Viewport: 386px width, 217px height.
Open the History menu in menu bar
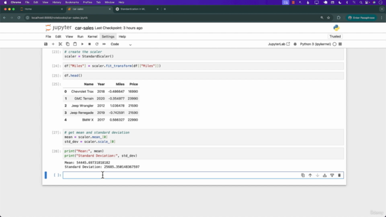point(57,2)
